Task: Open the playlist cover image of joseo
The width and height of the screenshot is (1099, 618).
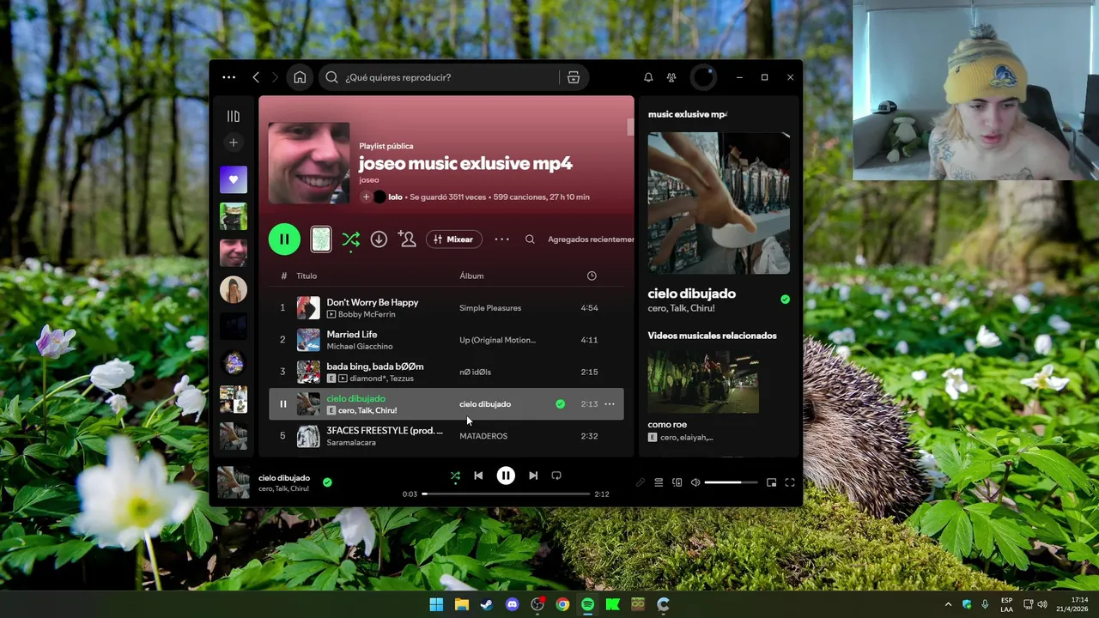Action: (309, 163)
